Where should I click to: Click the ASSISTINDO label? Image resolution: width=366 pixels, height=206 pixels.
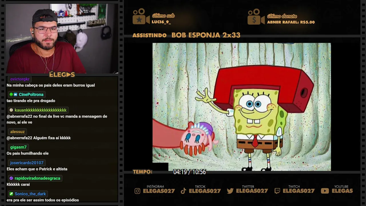150,35
